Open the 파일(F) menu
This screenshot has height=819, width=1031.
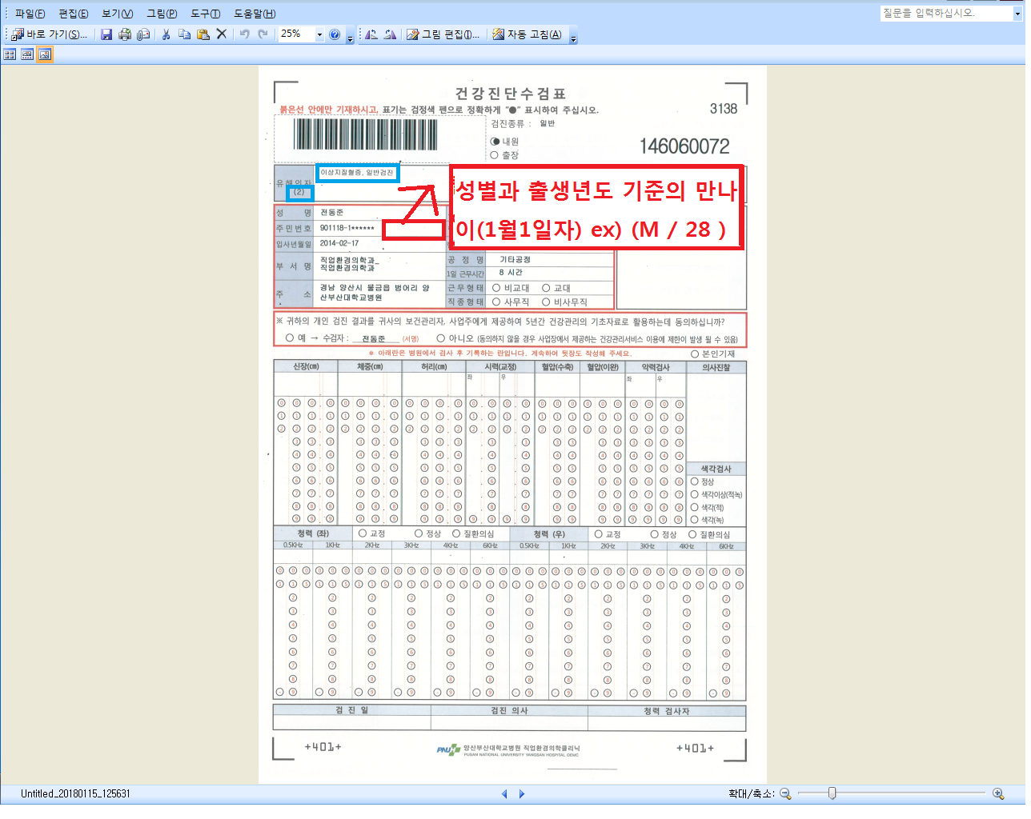30,14
